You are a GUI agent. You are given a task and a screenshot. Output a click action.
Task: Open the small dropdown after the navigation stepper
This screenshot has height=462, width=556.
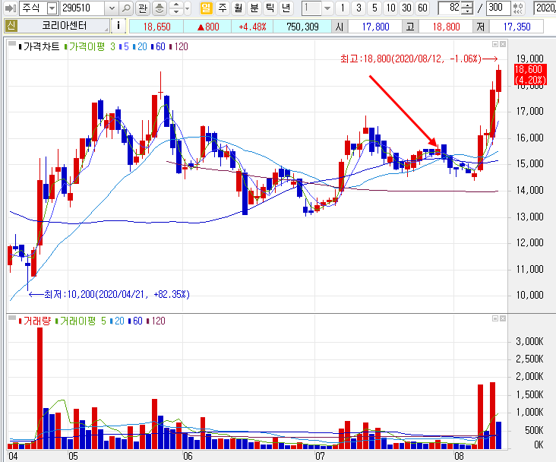[x=187, y=8]
